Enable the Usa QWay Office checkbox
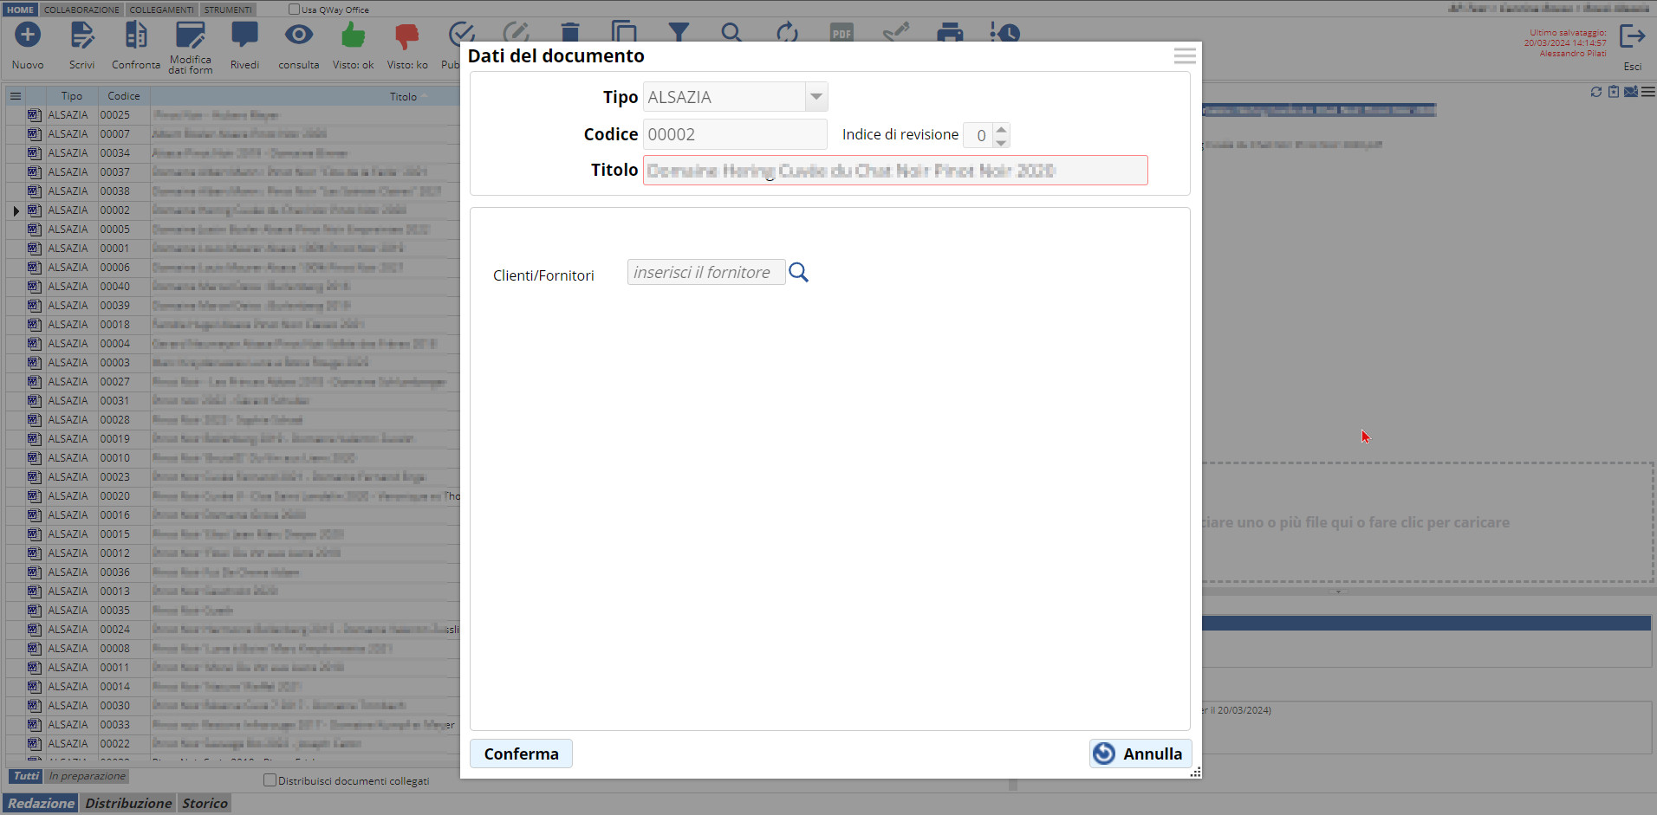This screenshot has height=815, width=1657. pyautogui.click(x=294, y=10)
